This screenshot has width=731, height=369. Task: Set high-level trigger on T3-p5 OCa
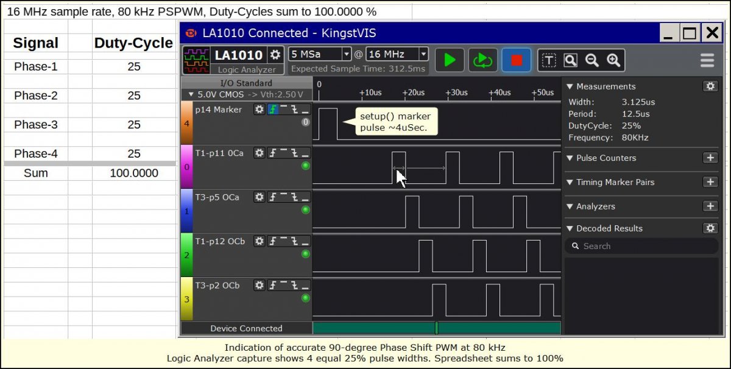(x=283, y=197)
